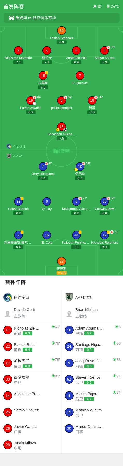Open Sebastián Guenzatti's number 13 captain icon
The width and height of the screenshot is (123, 466).
[62, 127]
